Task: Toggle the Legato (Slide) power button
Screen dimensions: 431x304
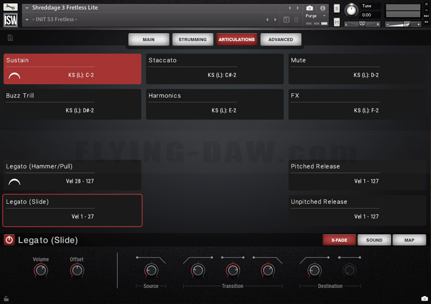Action: pyautogui.click(x=9, y=240)
